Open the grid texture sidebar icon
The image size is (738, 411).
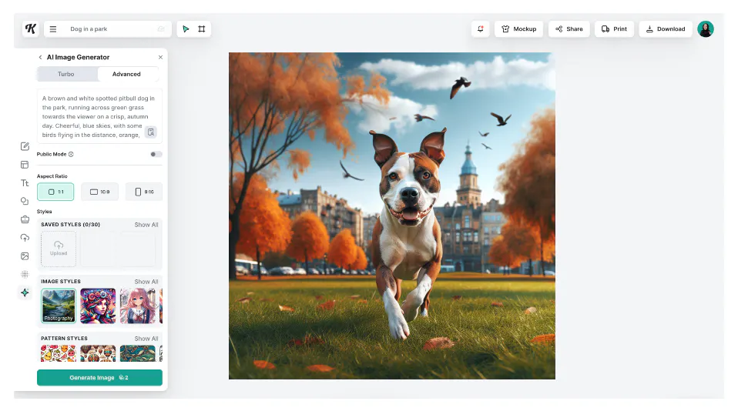pos(25,274)
